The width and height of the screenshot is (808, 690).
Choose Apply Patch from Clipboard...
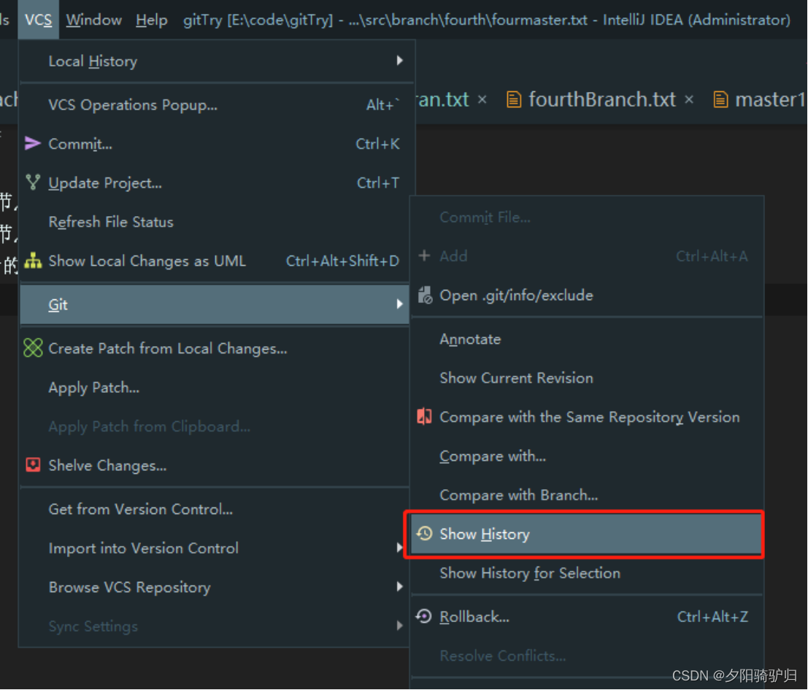(x=215, y=426)
